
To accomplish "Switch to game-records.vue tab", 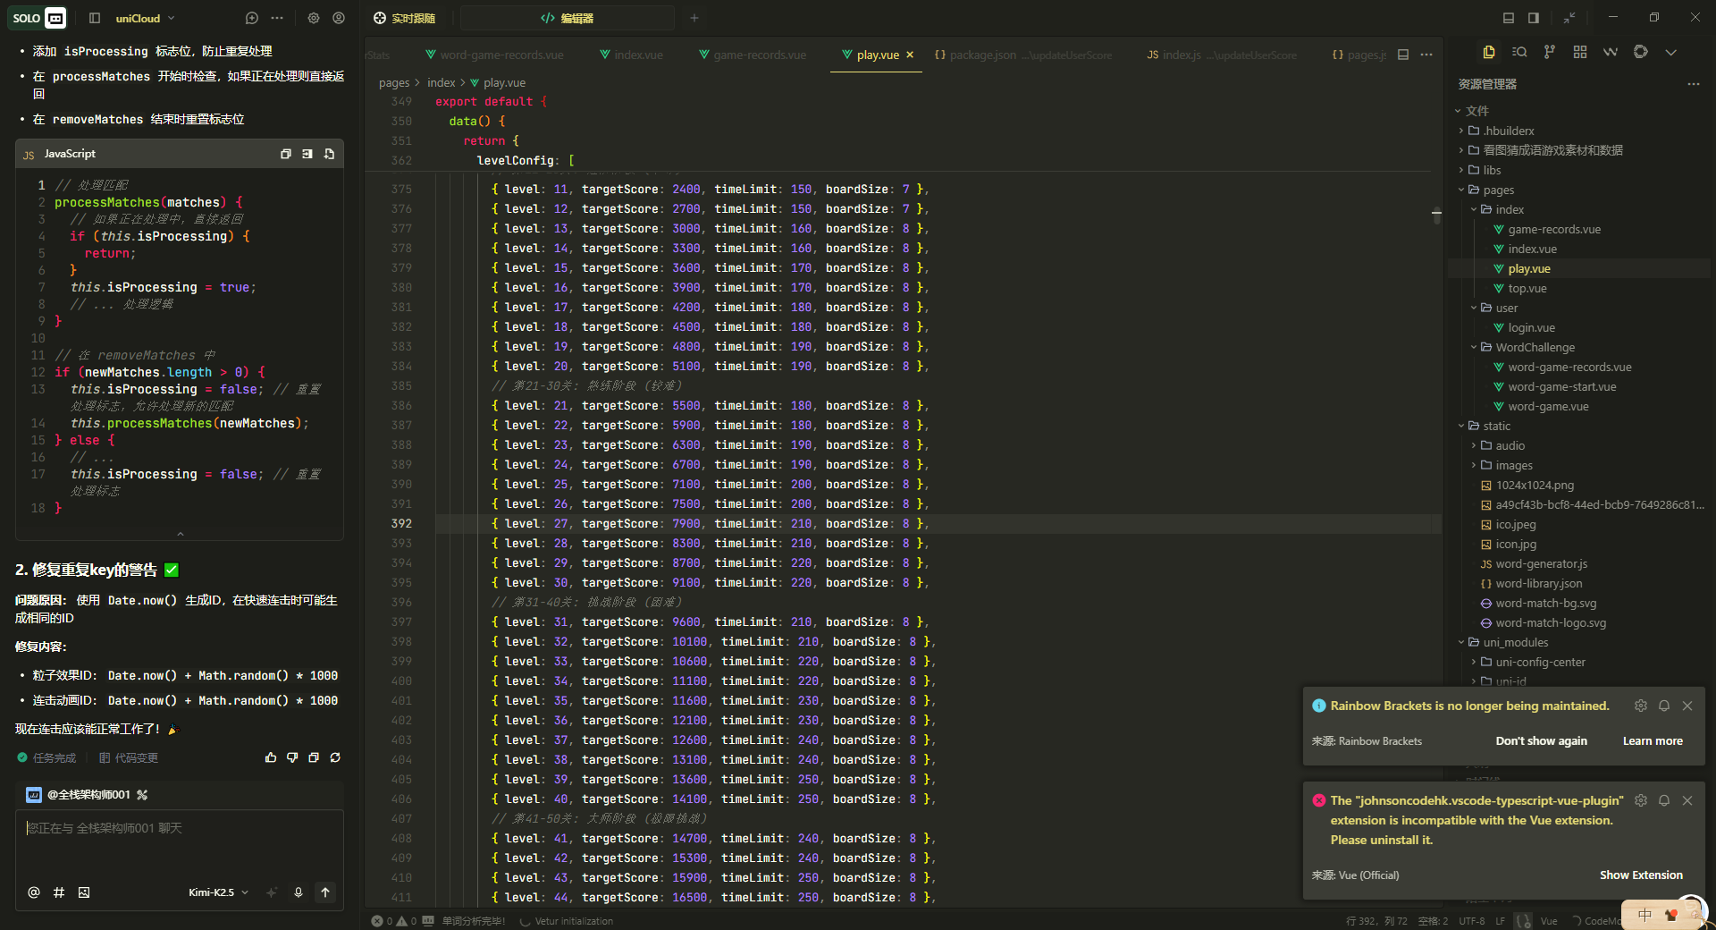I will tap(759, 55).
